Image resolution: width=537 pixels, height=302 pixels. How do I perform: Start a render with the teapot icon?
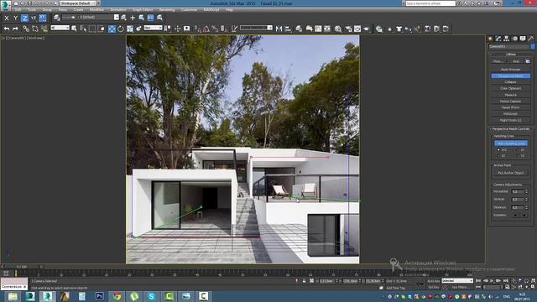tap(367, 29)
